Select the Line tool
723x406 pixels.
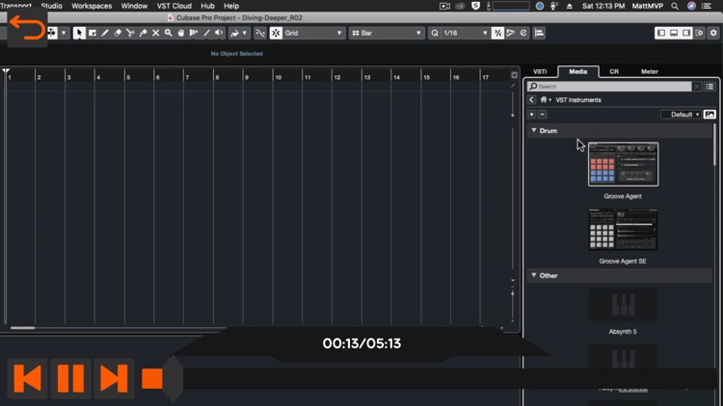coord(206,33)
